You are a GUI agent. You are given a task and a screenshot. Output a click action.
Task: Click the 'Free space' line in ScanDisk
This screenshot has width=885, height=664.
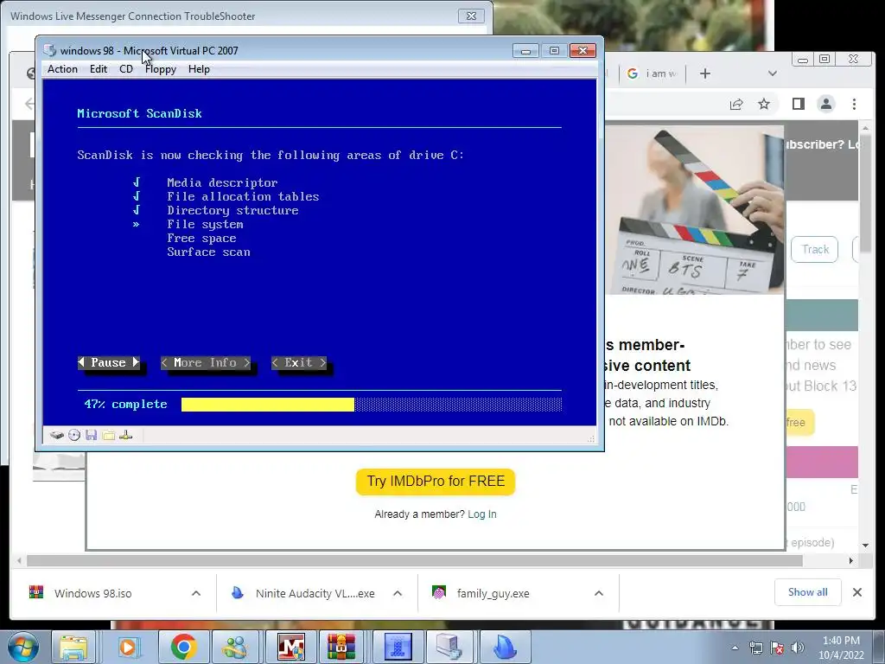coord(201,239)
